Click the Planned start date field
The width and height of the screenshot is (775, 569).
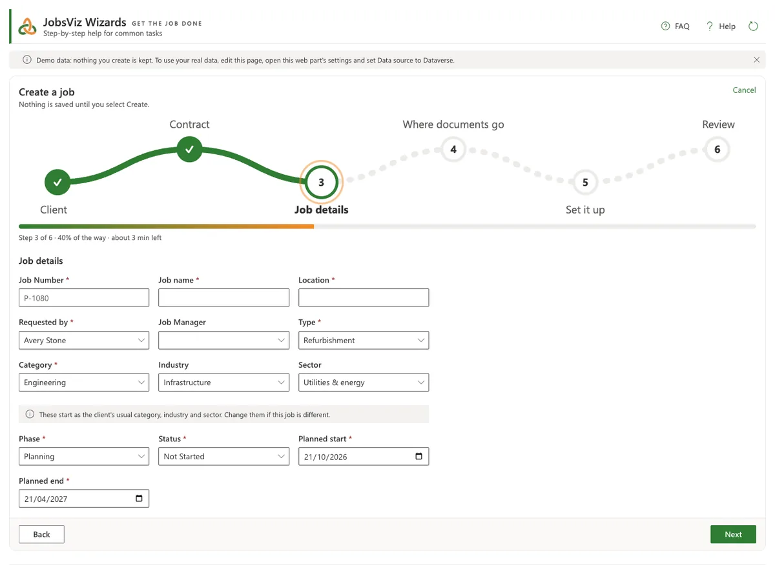(x=364, y=456)
